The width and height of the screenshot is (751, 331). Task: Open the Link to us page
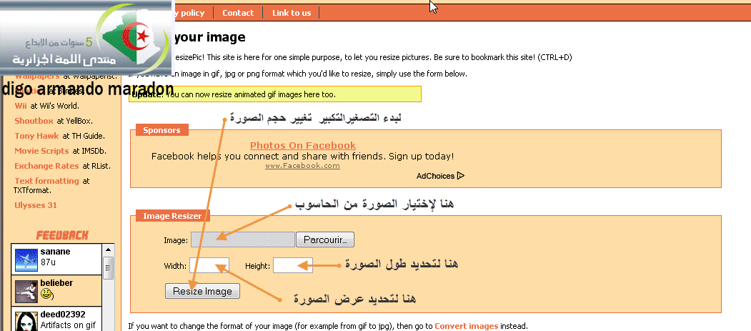point(292,13)
